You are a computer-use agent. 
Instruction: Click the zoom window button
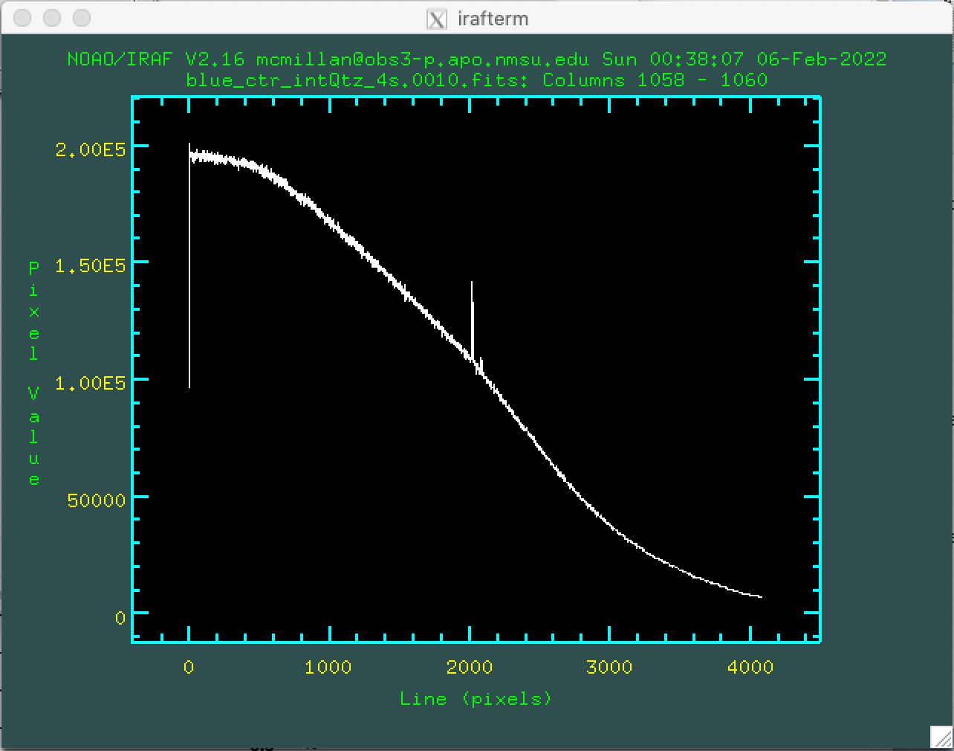[x=82, y=18]
